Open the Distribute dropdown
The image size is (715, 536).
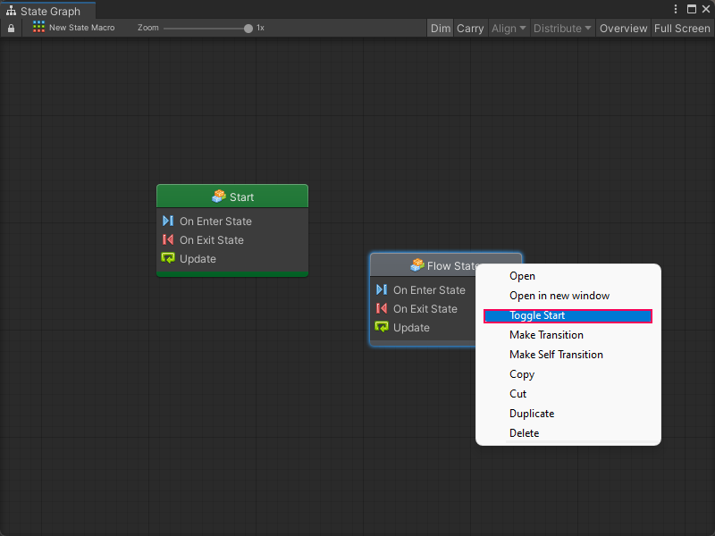pos(562,29)
